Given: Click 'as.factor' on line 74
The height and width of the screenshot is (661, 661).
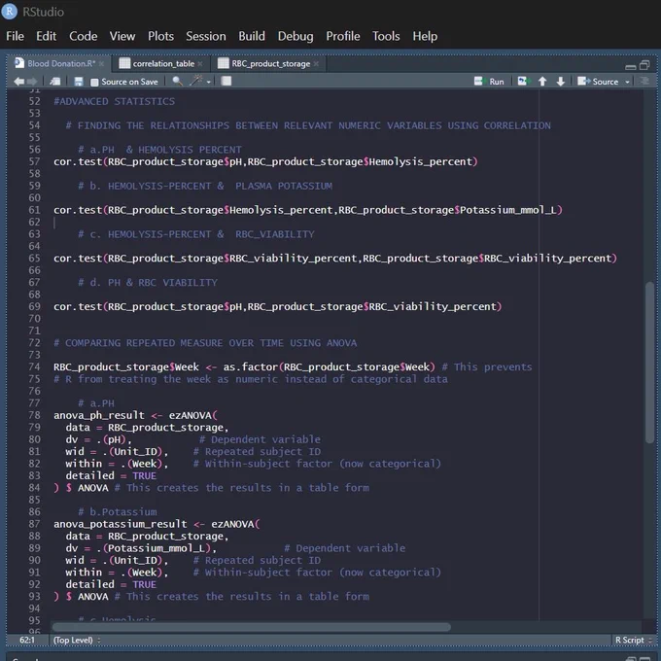Looking at the screenshot, I should tap(251, 367).
